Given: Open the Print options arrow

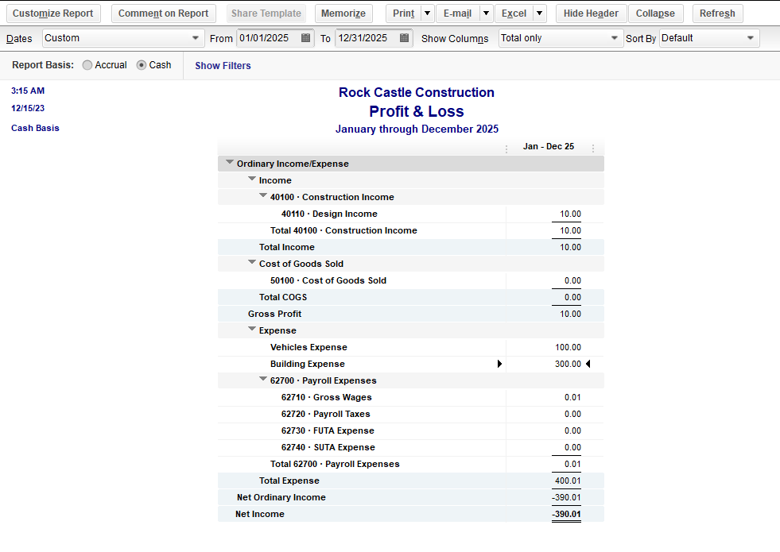Looking at the screenshot, I should point(427,14).
